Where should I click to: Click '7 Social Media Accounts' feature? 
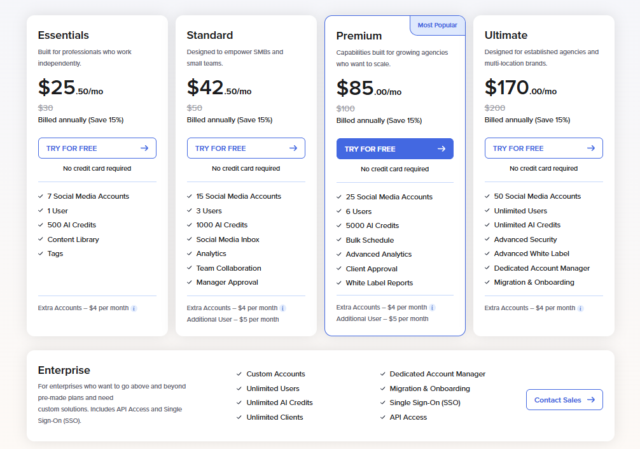[88, 197]
